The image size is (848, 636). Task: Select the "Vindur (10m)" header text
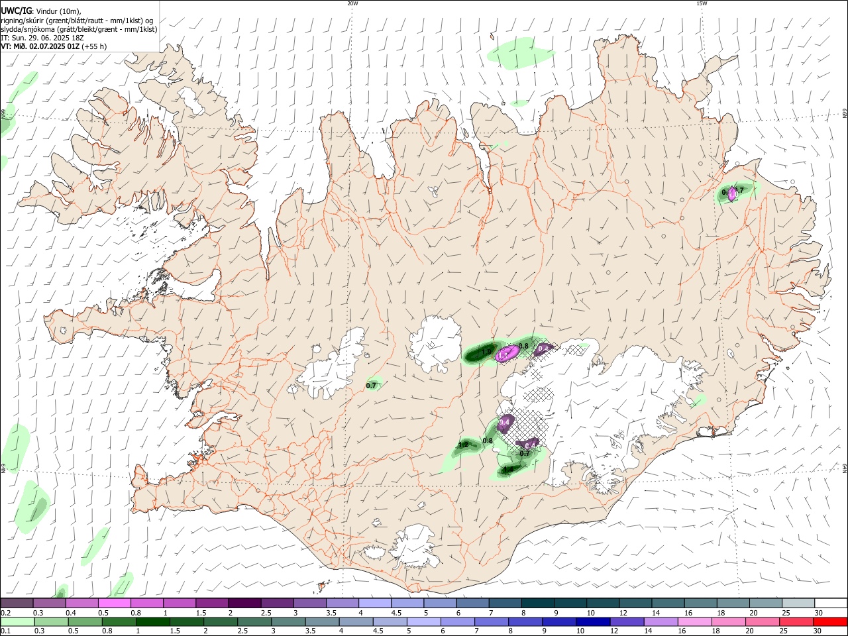[x=58, y=11]
